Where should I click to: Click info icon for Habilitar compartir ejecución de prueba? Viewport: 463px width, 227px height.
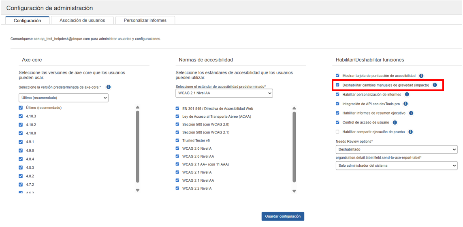(x=410, y=132)
